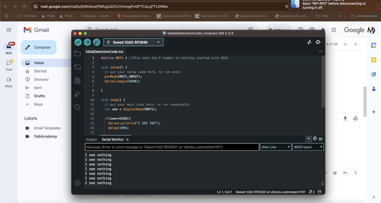Upload the sketch with the arrow button

tap(87, 42)
